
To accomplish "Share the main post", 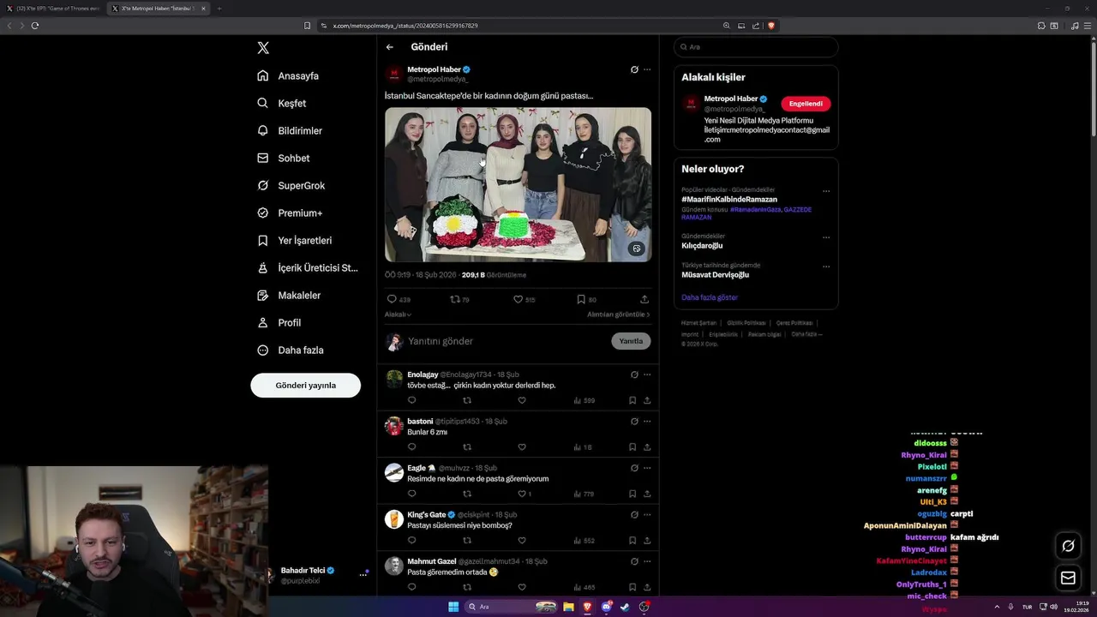I will coord(644,299).
